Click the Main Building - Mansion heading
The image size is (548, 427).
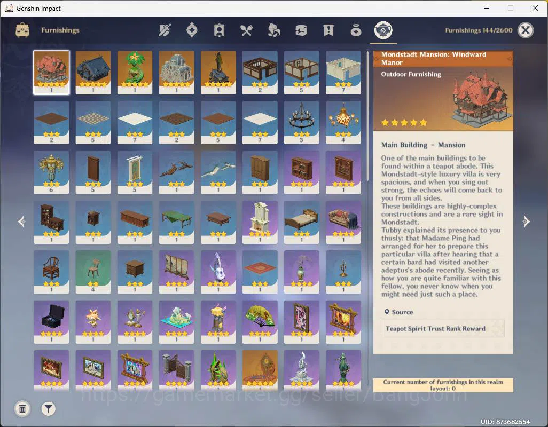point(423,145)
